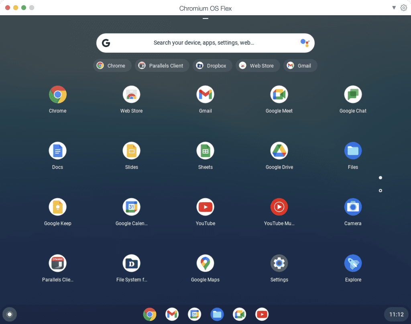Click the search input field
This screenshot has width=411, height=324.
[x=205, y=43]
